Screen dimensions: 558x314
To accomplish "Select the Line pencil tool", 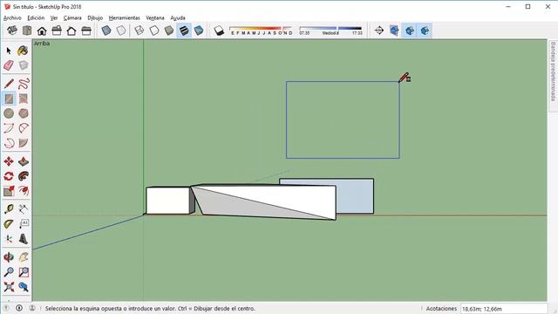I will click(9, 84).
